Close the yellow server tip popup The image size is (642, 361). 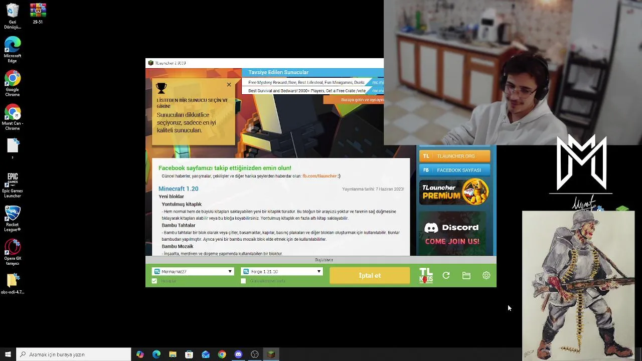[x=229, y=84]
